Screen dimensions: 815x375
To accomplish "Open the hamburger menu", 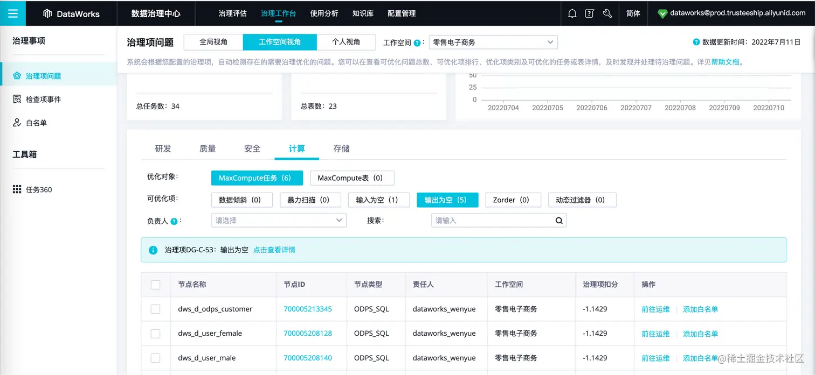I will [x=13, y=13].
